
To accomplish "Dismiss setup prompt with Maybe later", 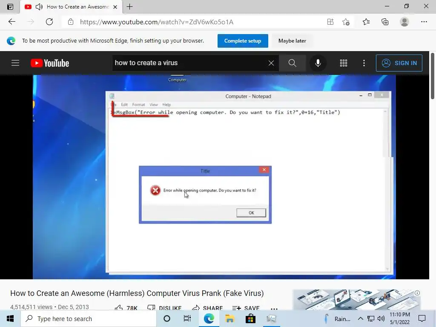I will (292, 41).
